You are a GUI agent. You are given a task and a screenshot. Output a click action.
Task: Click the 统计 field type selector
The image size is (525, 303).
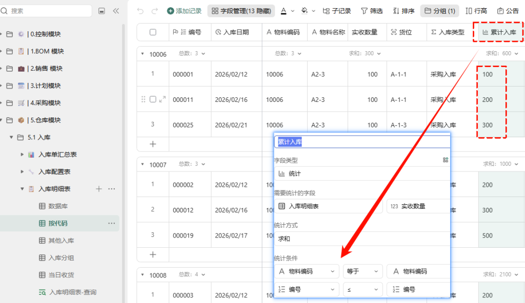click(x=362, y=174)
